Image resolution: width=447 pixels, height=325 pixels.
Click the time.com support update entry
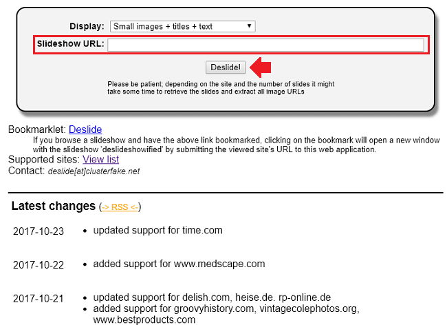(x=157, y=230)
